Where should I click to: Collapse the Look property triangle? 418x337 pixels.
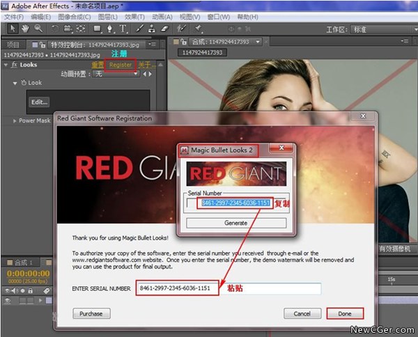coord(15,83)
